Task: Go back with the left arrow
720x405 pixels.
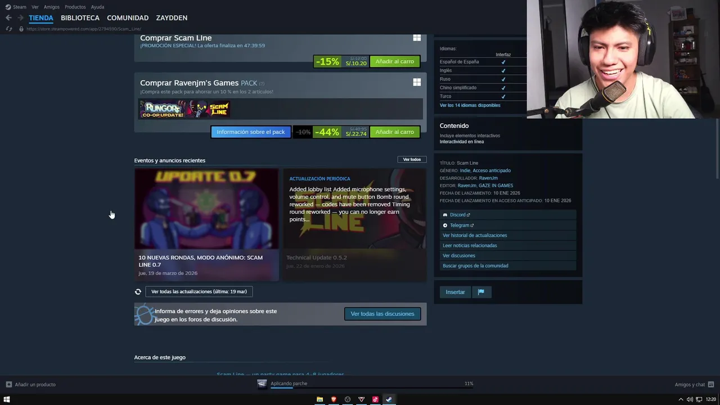Action: [x=8, y=18]
